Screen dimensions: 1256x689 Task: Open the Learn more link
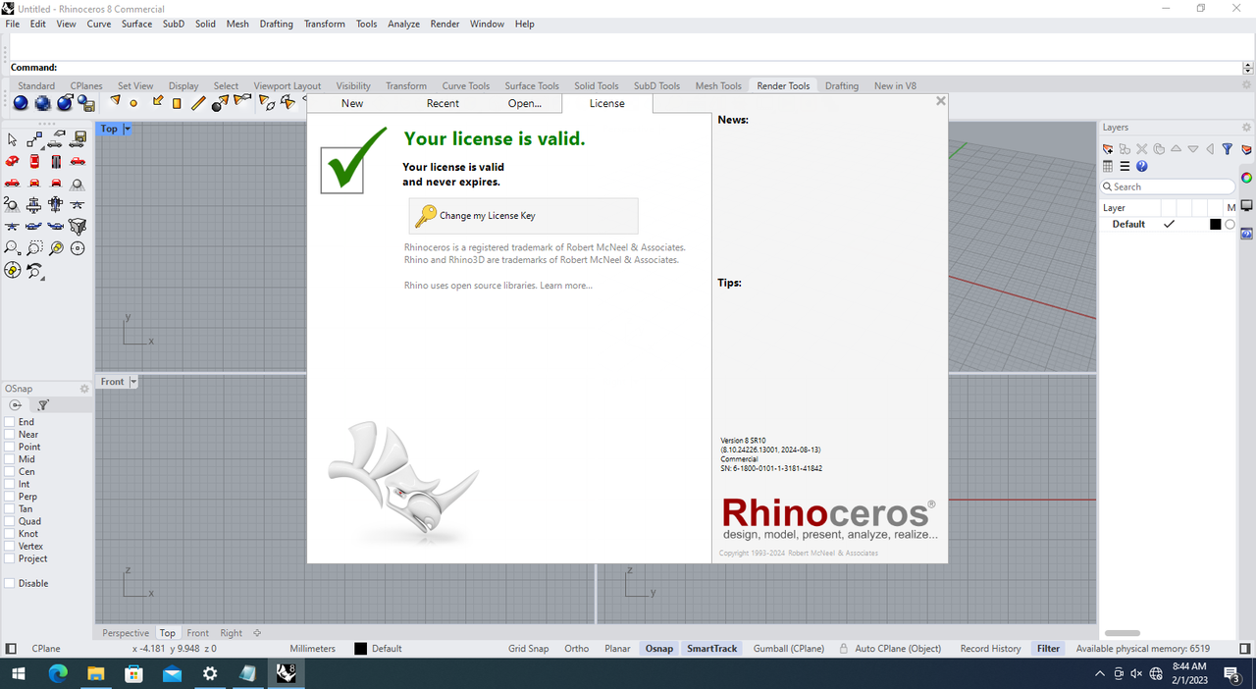[x=566, y=286]
